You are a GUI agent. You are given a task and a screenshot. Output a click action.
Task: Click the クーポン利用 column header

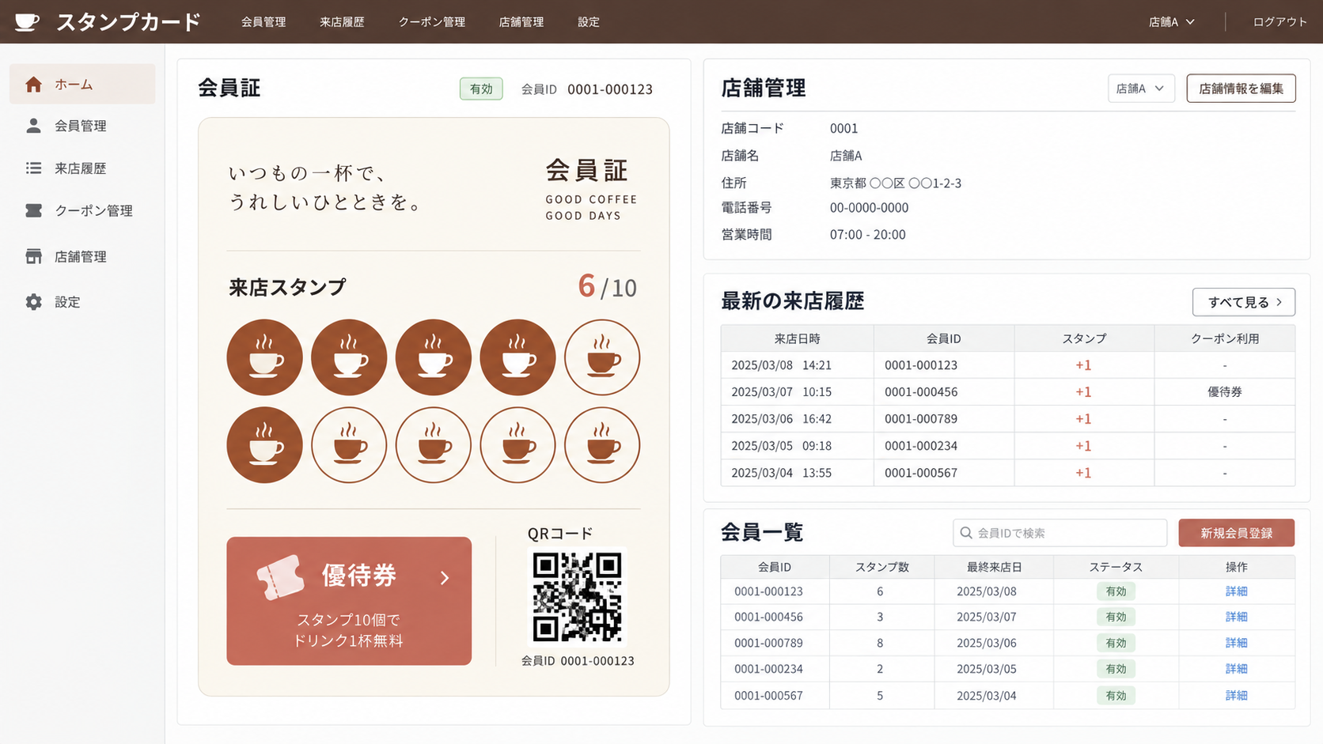point(1224,338)
